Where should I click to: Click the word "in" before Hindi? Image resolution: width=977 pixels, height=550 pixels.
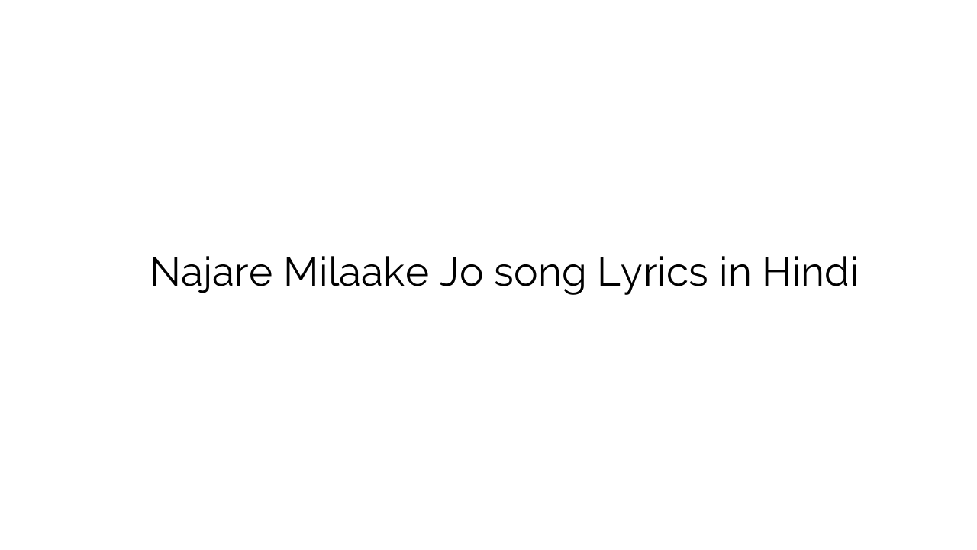pyautogui.click(x=735, y=273)
